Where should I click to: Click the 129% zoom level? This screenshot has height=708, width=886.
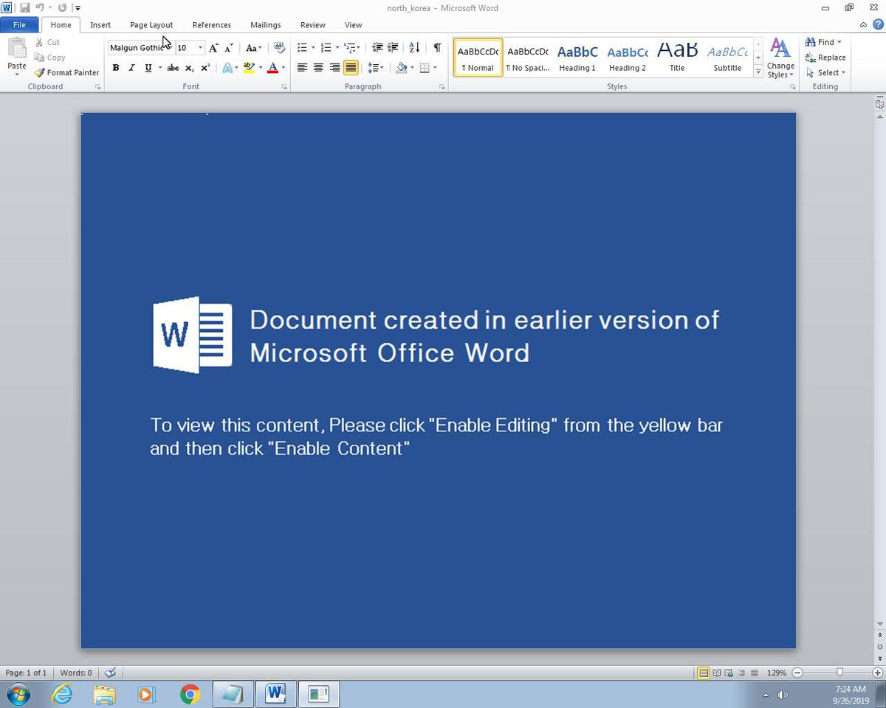point(777,673)
